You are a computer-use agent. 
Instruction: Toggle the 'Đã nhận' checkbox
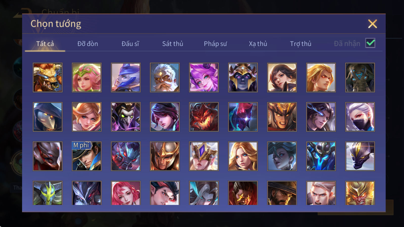[x=370, y=43]
